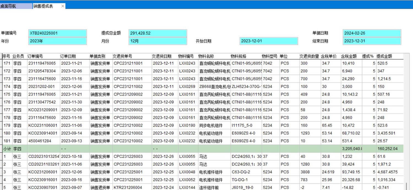This screenshot has height=190, width=413.
Task: Click the 单据编号 field showing XTB240226001
Action: click(57, 33)
